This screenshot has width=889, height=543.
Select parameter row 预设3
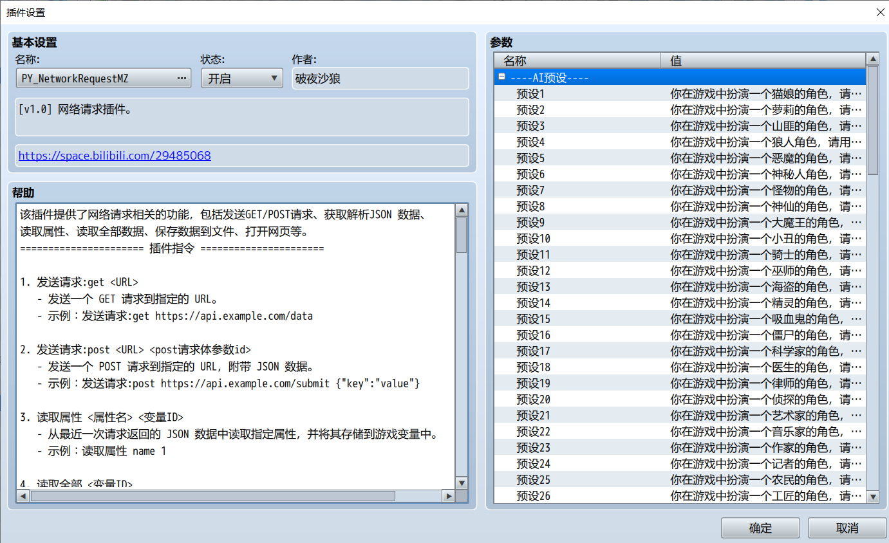click(x=680, y=125)
